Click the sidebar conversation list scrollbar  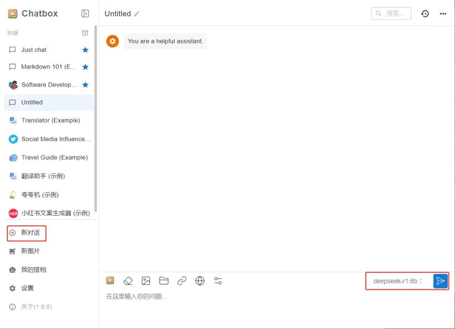(95, 118)
